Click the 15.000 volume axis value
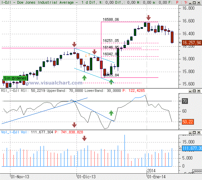202x180 pixels. point(188,142)
